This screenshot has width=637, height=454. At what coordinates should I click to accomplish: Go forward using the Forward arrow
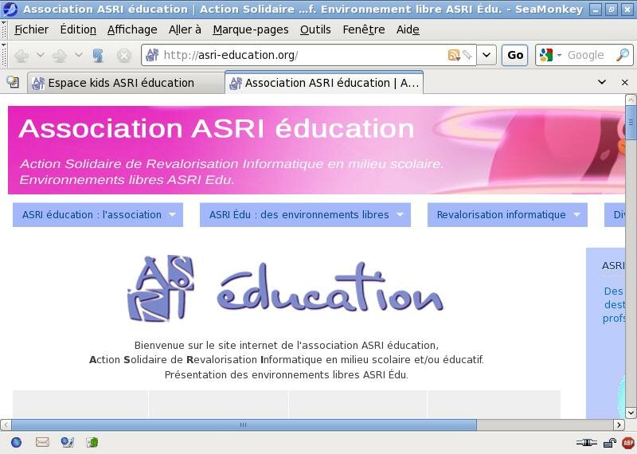click(60, 55)
